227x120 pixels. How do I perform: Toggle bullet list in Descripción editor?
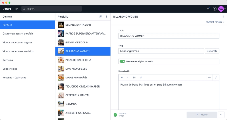click(134, 77)
